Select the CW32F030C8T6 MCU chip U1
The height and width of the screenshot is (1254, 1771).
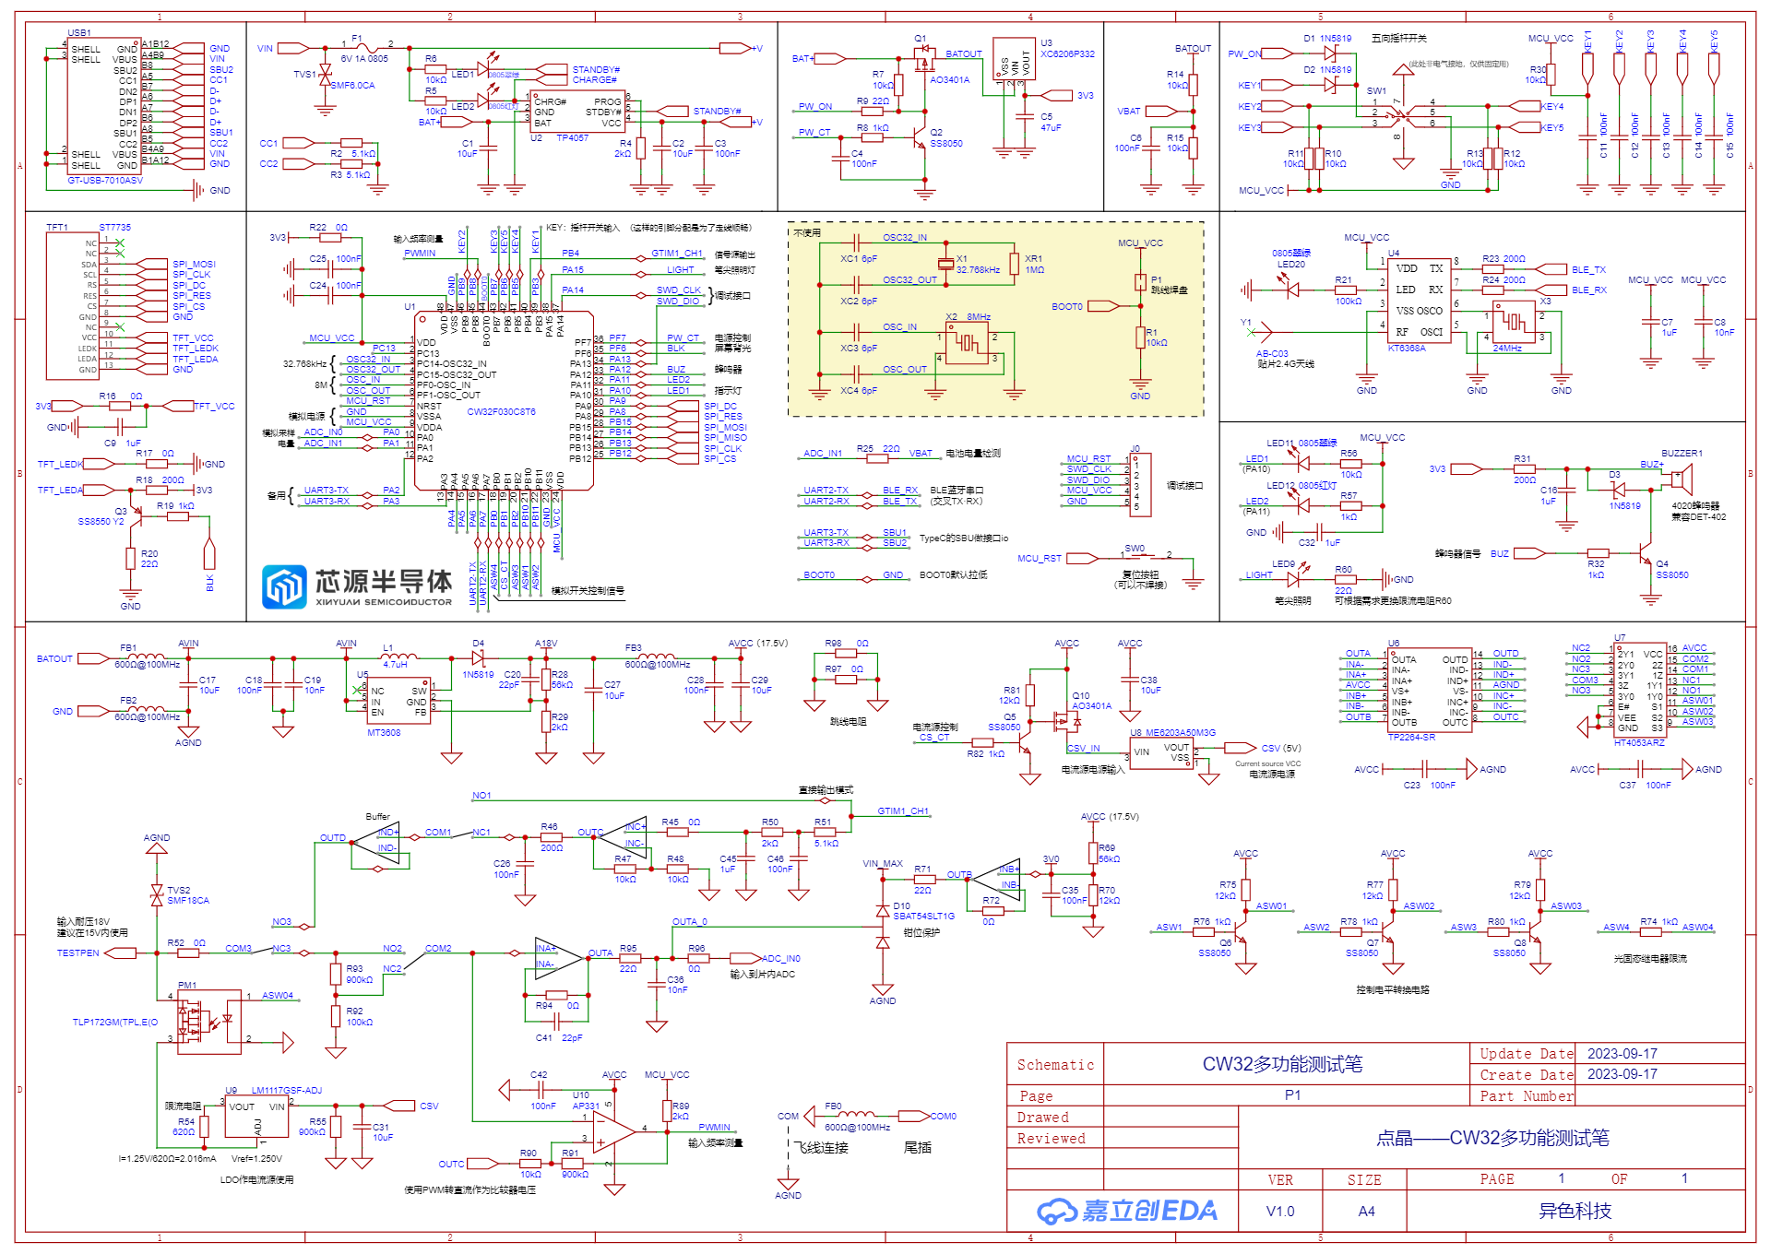coord(503,403)
